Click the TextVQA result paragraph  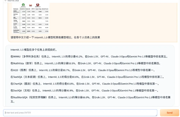click(87, 77)
